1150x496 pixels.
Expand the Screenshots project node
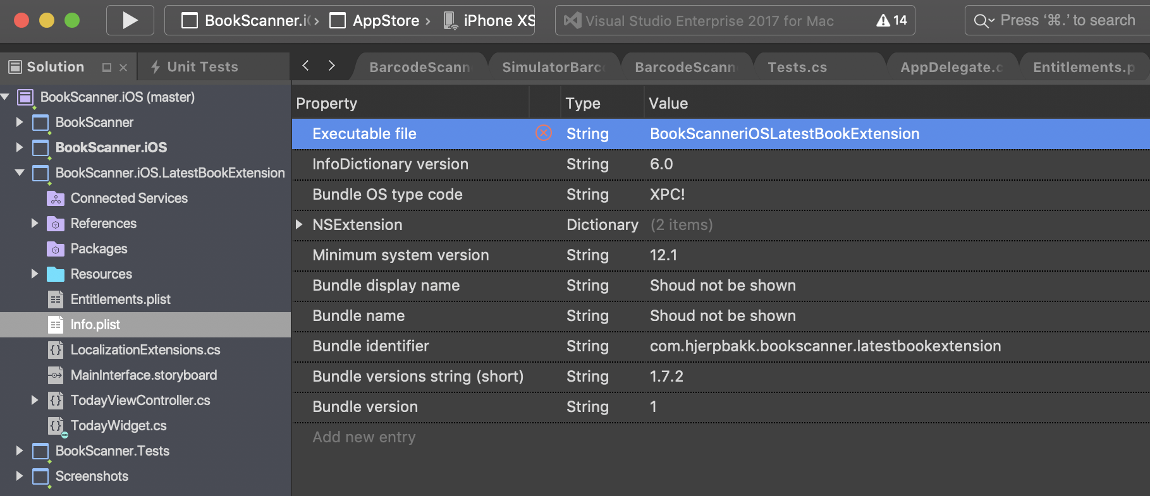coord(20,476)
